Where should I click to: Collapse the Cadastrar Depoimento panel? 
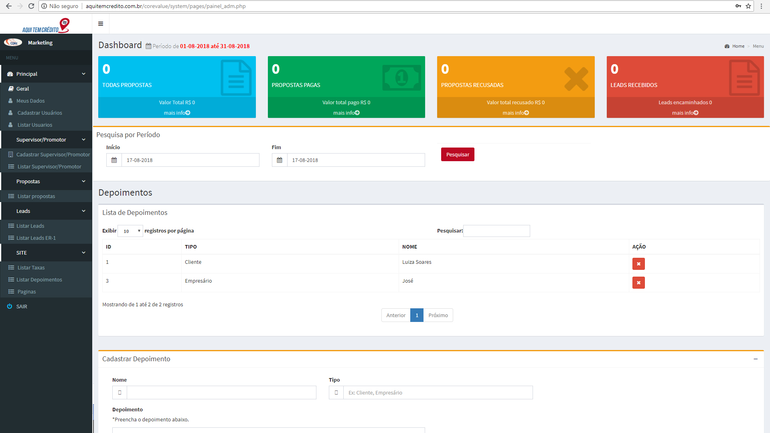(x=756, y=359)
